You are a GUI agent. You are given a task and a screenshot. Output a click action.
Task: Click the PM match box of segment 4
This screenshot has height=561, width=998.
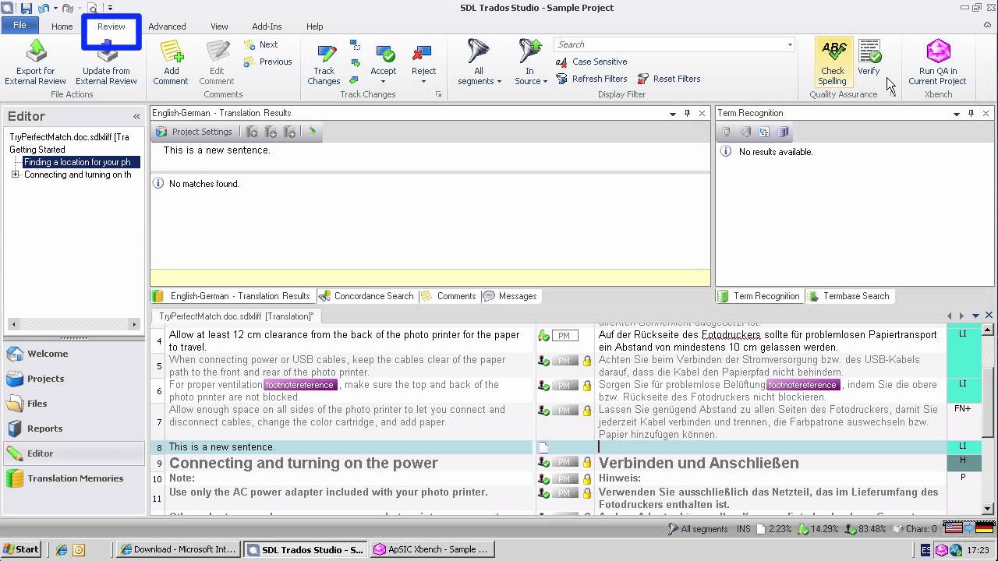coord(564,336)
